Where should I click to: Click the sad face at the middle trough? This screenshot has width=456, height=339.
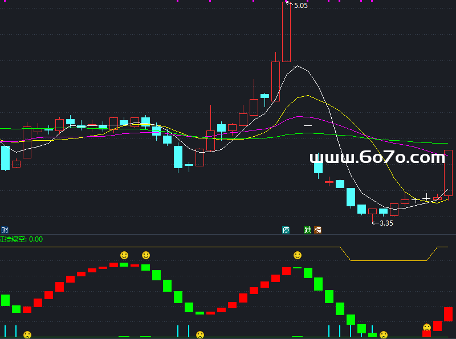(200, 335)
